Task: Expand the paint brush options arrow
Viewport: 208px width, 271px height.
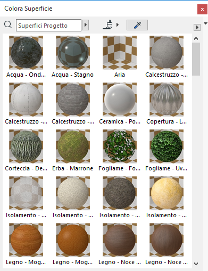Action: [118, 25]
